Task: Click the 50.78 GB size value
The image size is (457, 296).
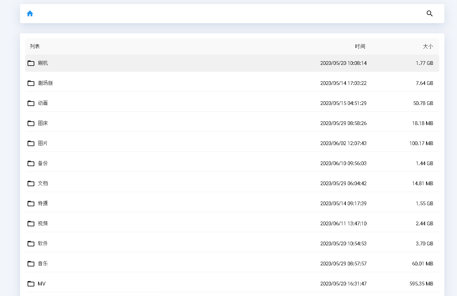Action: point(423,103)
